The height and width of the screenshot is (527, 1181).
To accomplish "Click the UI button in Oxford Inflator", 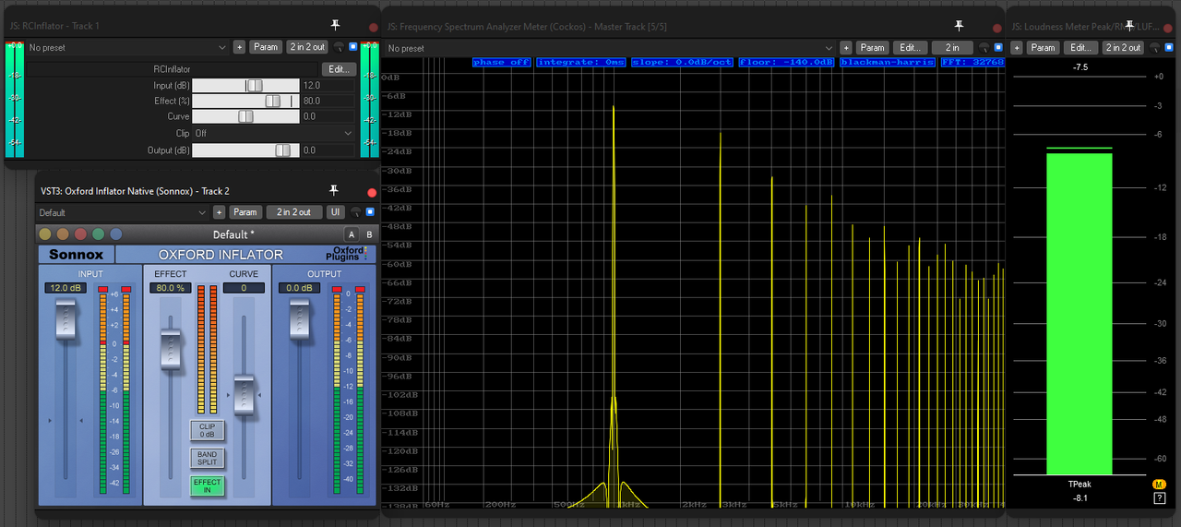I will [x=336, y=212].
